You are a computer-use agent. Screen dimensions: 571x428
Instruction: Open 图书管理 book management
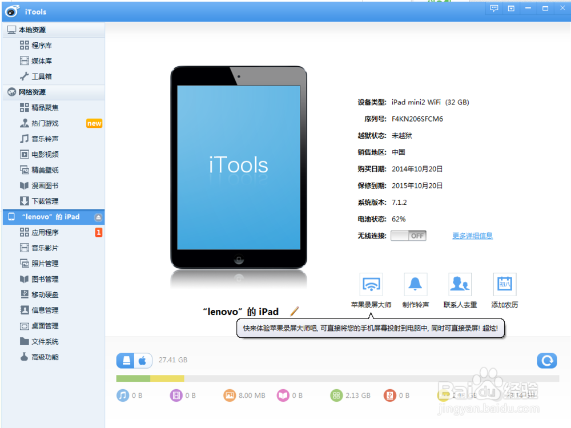click(45, 279)
